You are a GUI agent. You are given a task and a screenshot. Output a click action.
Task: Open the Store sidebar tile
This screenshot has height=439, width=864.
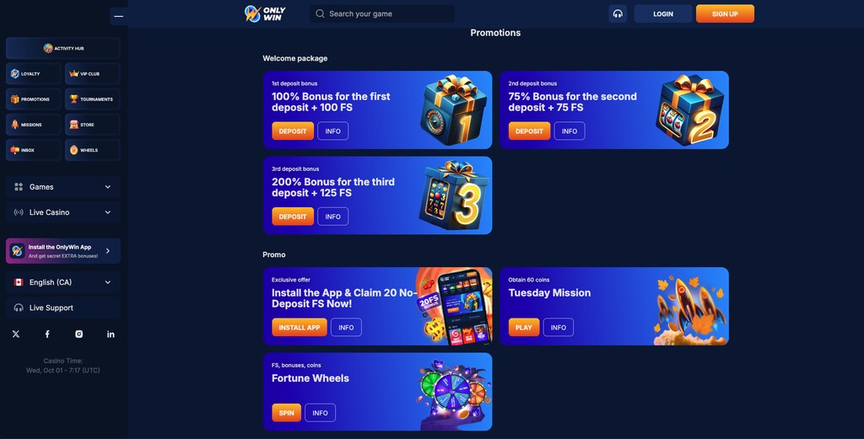click(92, 125)
